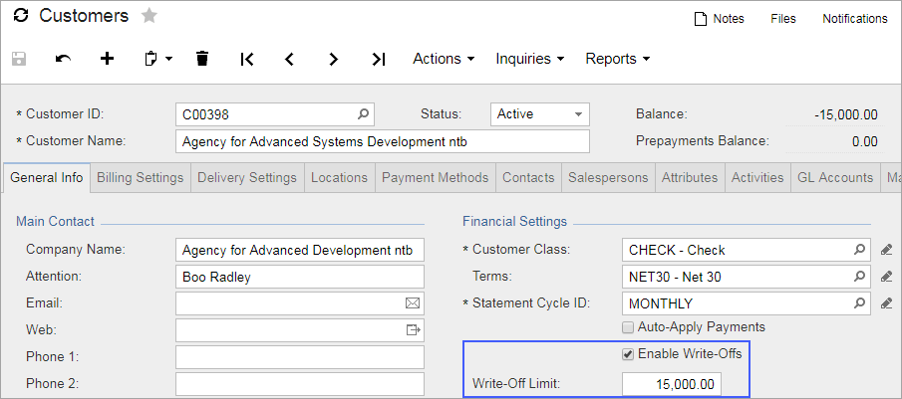Screen dimensions: 902x399
Task: Add a new customer record with plus icon
Action: 107,59
